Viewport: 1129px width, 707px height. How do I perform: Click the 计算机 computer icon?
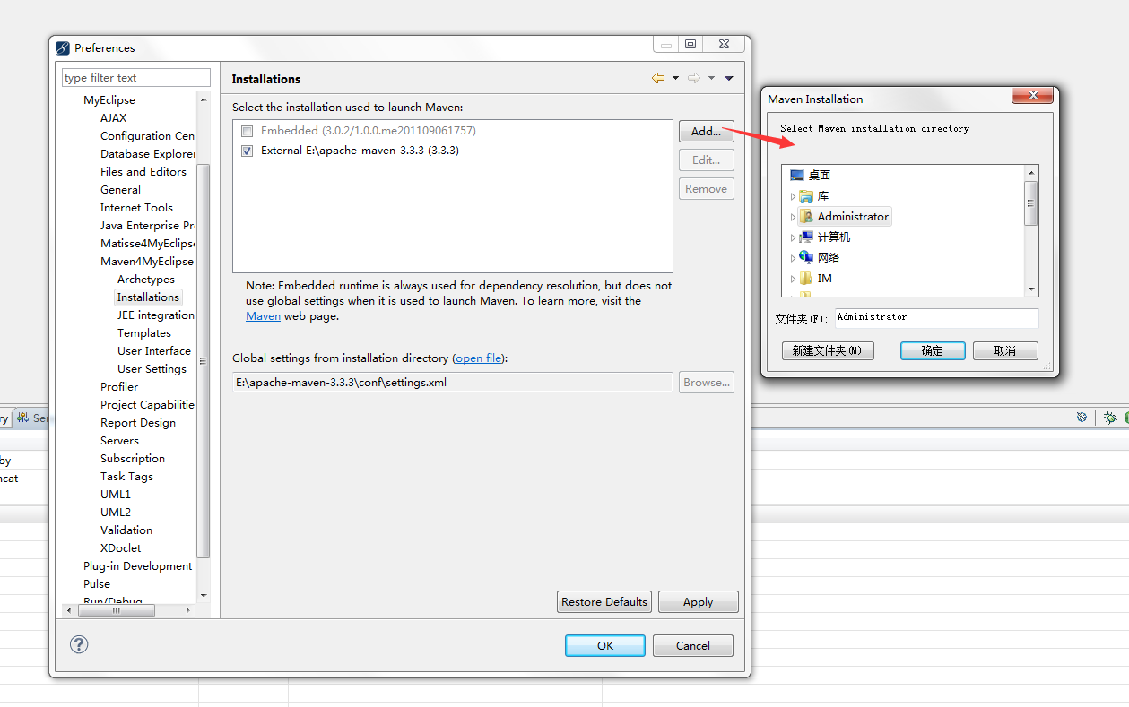pyautogui.click(x=806, y=237)
